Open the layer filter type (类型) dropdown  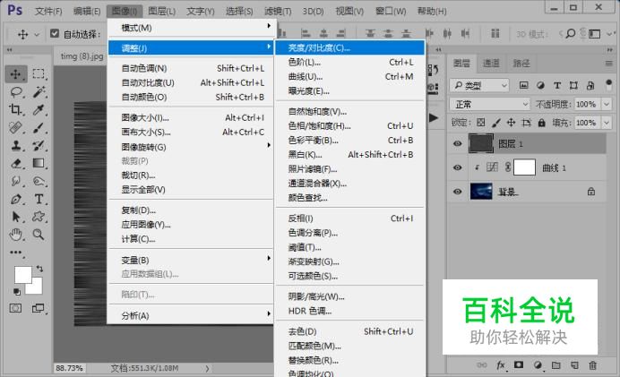point(479,85)
